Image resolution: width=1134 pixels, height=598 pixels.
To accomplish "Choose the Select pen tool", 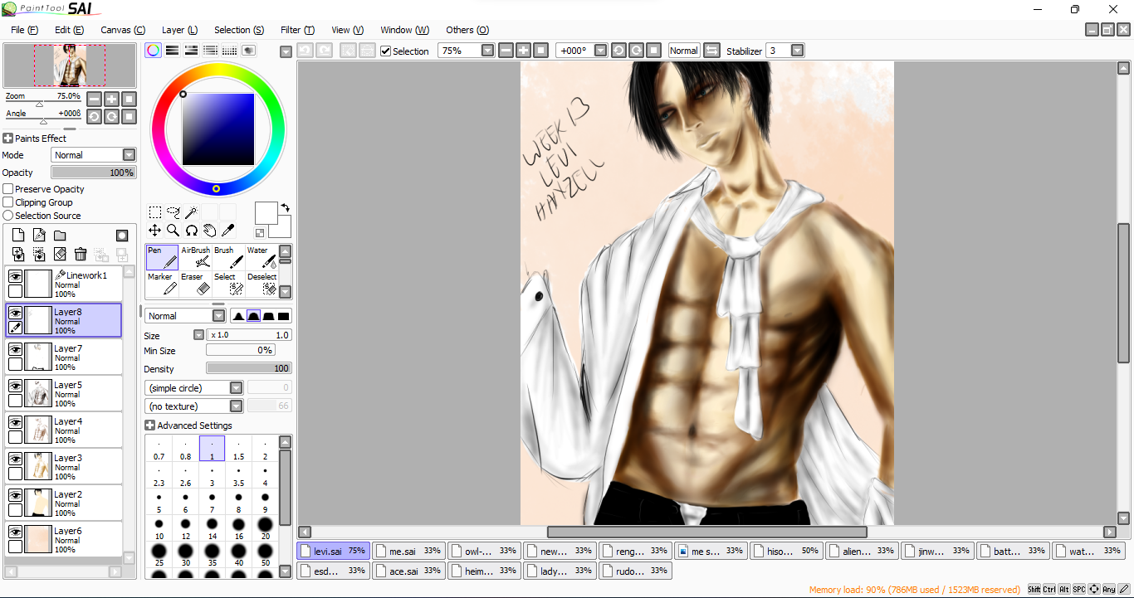I will click(228, 284).
